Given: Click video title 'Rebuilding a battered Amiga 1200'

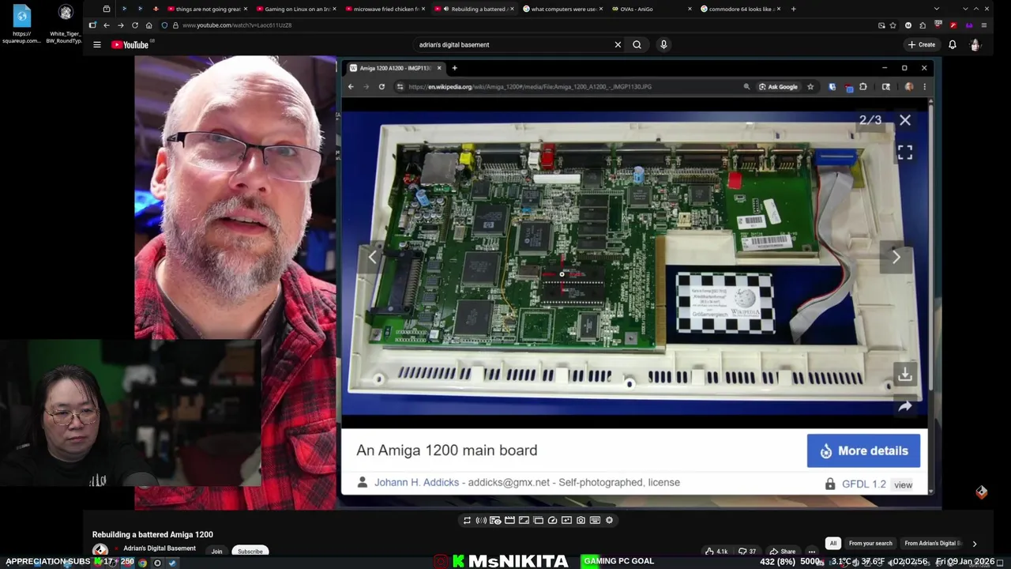Looking at the screenshot, I should [152, 534].
